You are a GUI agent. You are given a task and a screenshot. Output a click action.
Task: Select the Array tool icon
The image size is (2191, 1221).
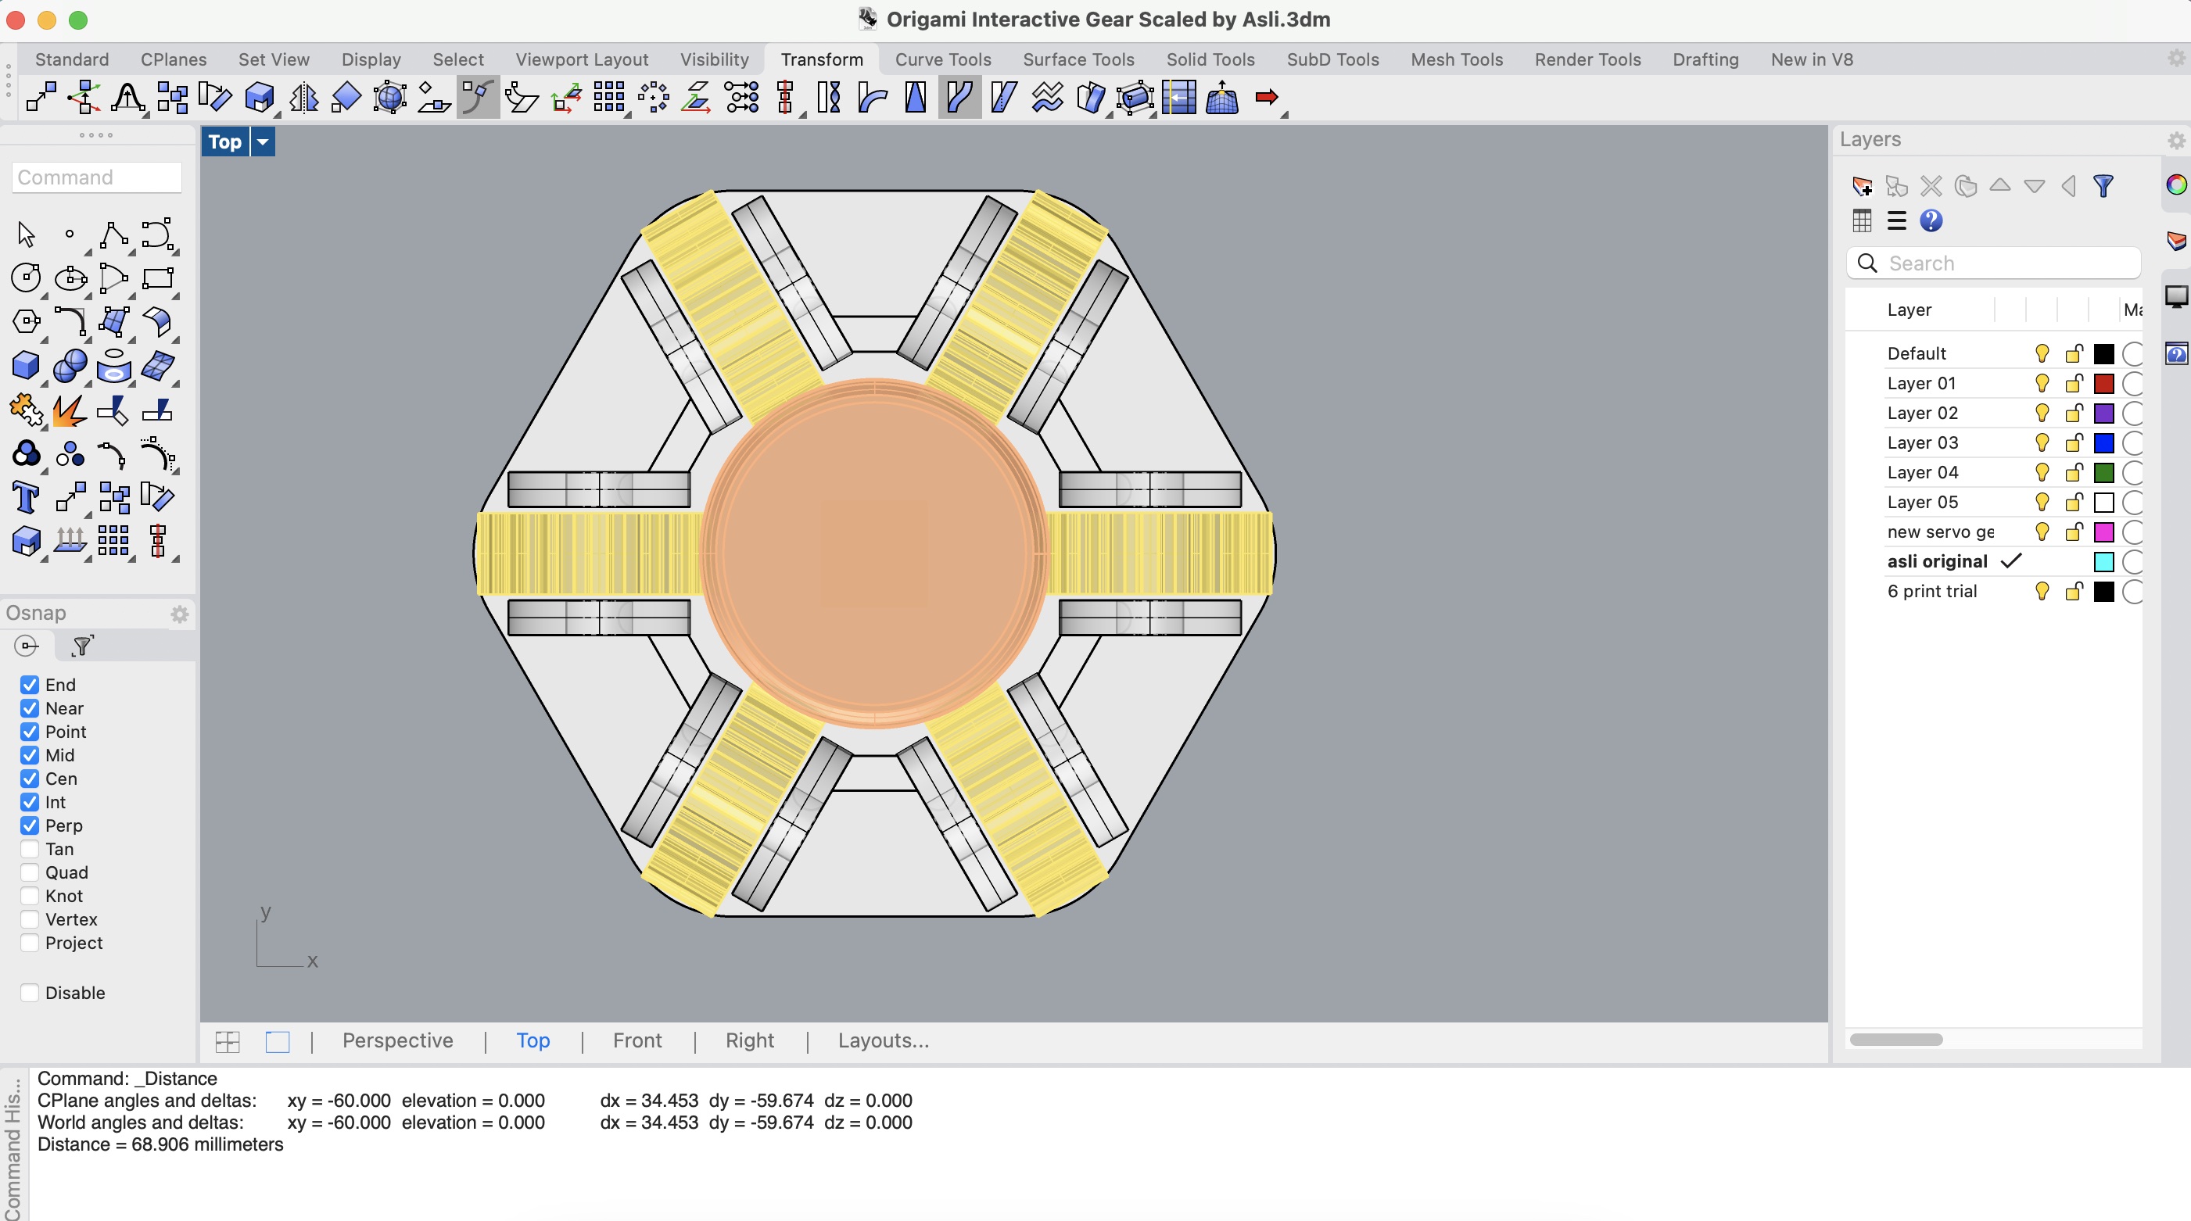(609, 98)
